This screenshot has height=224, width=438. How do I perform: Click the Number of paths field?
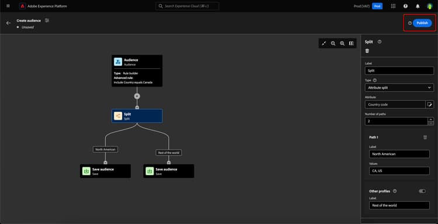396,121
